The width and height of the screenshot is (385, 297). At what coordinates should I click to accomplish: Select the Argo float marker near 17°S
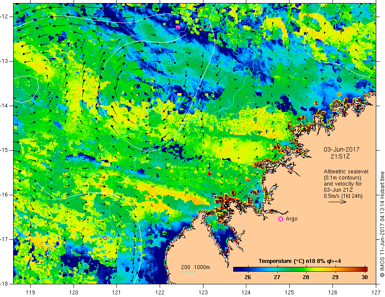pos(105,238)
